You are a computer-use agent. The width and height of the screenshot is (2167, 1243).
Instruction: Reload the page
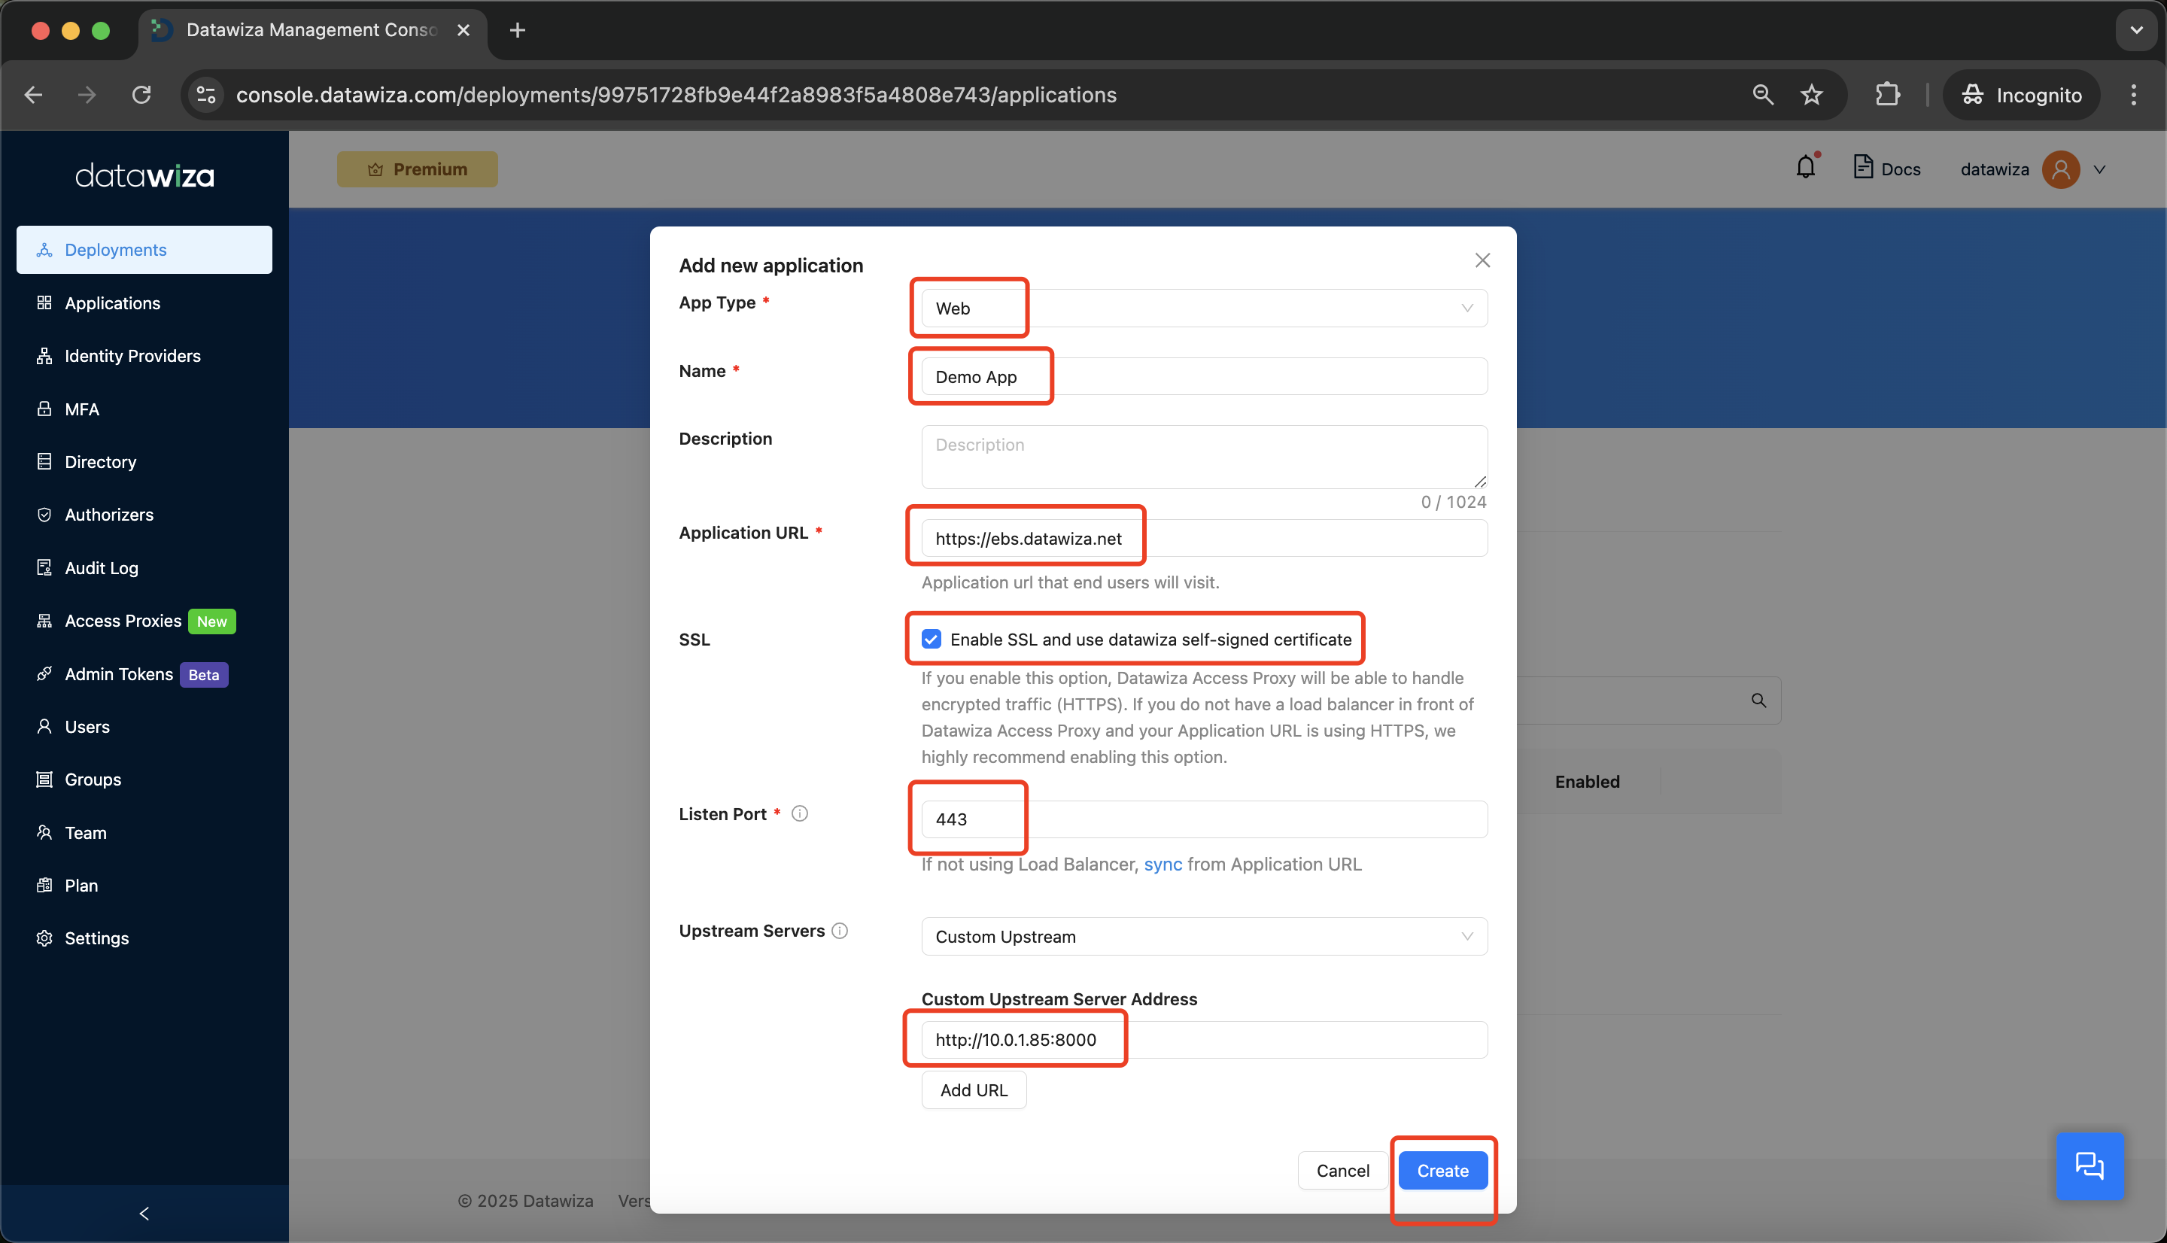click(141, 95)
